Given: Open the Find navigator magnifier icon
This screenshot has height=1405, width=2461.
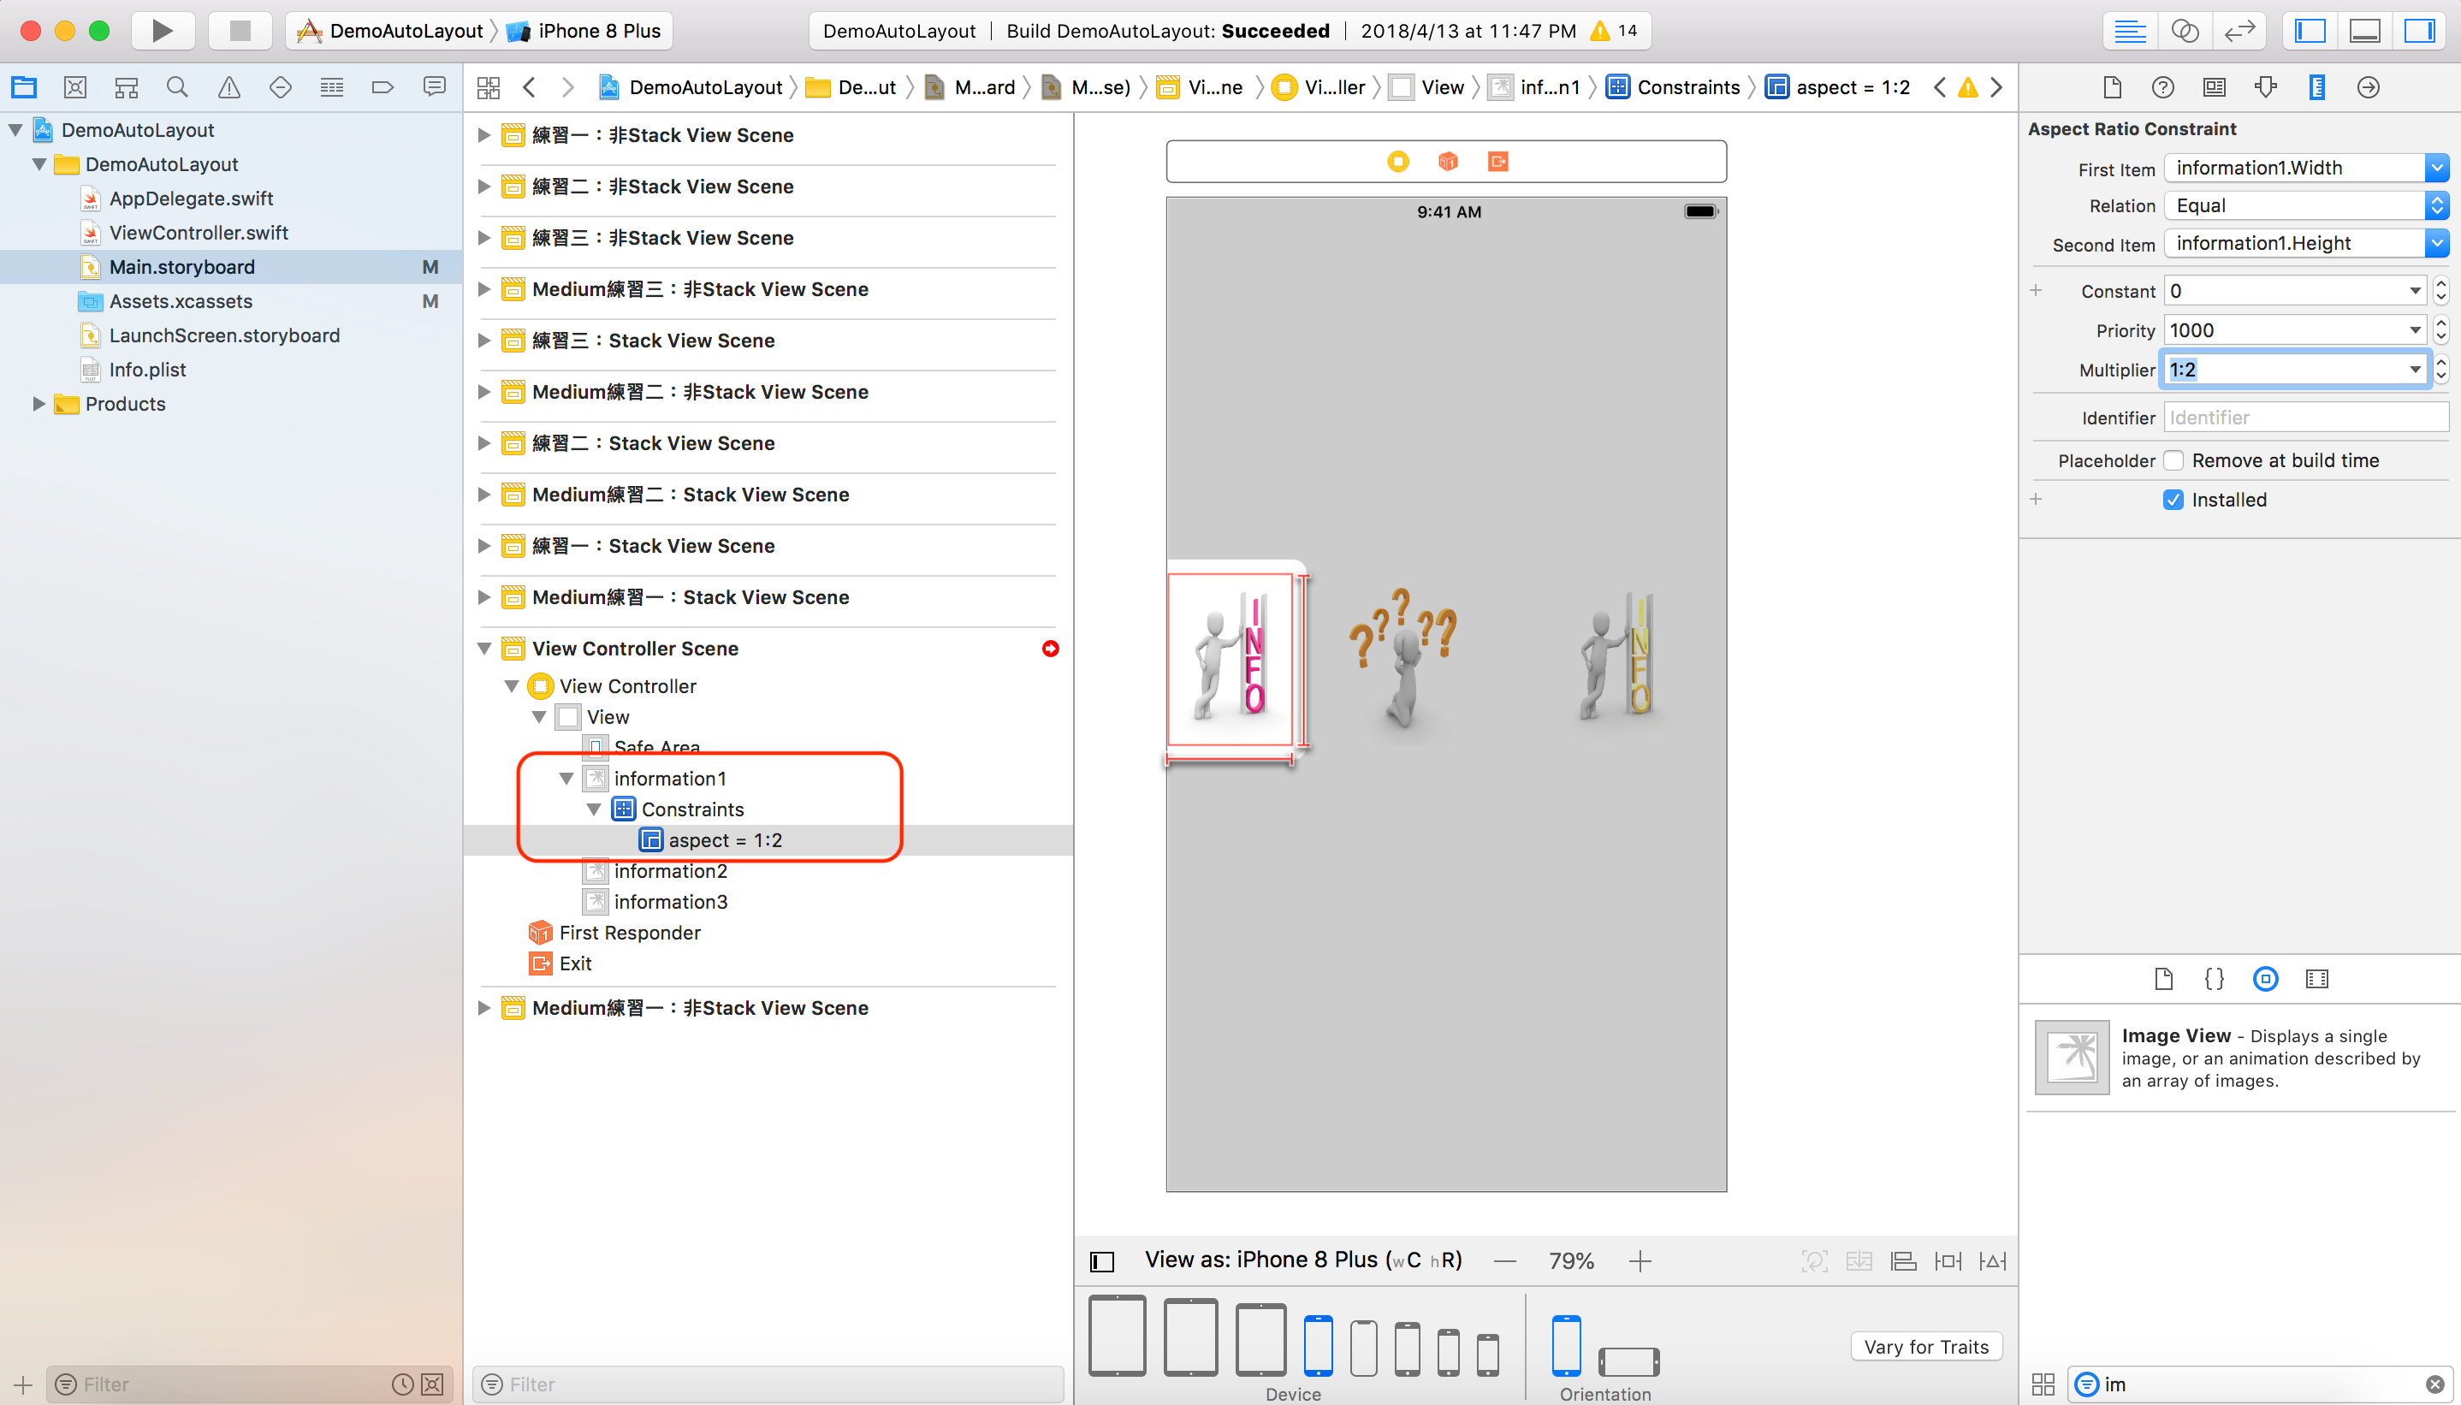Looking at the screenshot, I should coord(176,86).
